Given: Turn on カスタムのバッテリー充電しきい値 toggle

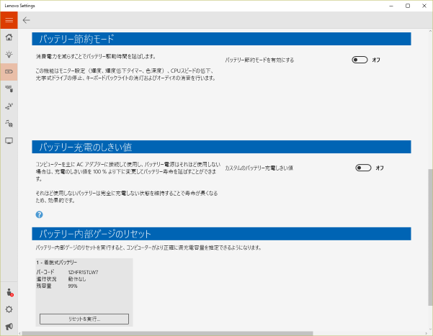Looking at the screenshot, I should click(x=363, y=168).
